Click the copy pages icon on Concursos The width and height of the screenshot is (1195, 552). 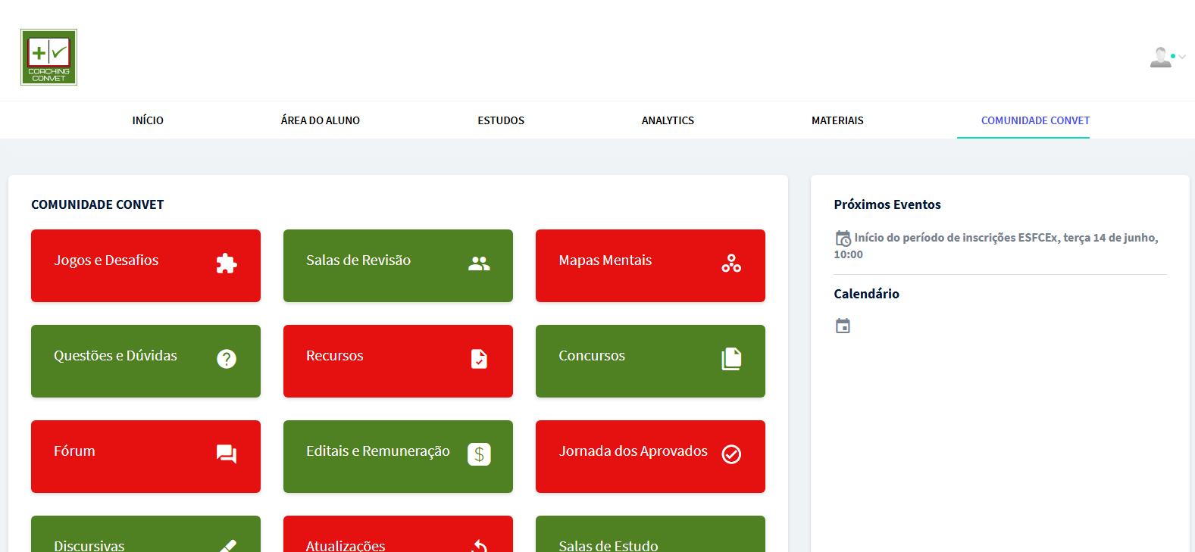(731, 359)
